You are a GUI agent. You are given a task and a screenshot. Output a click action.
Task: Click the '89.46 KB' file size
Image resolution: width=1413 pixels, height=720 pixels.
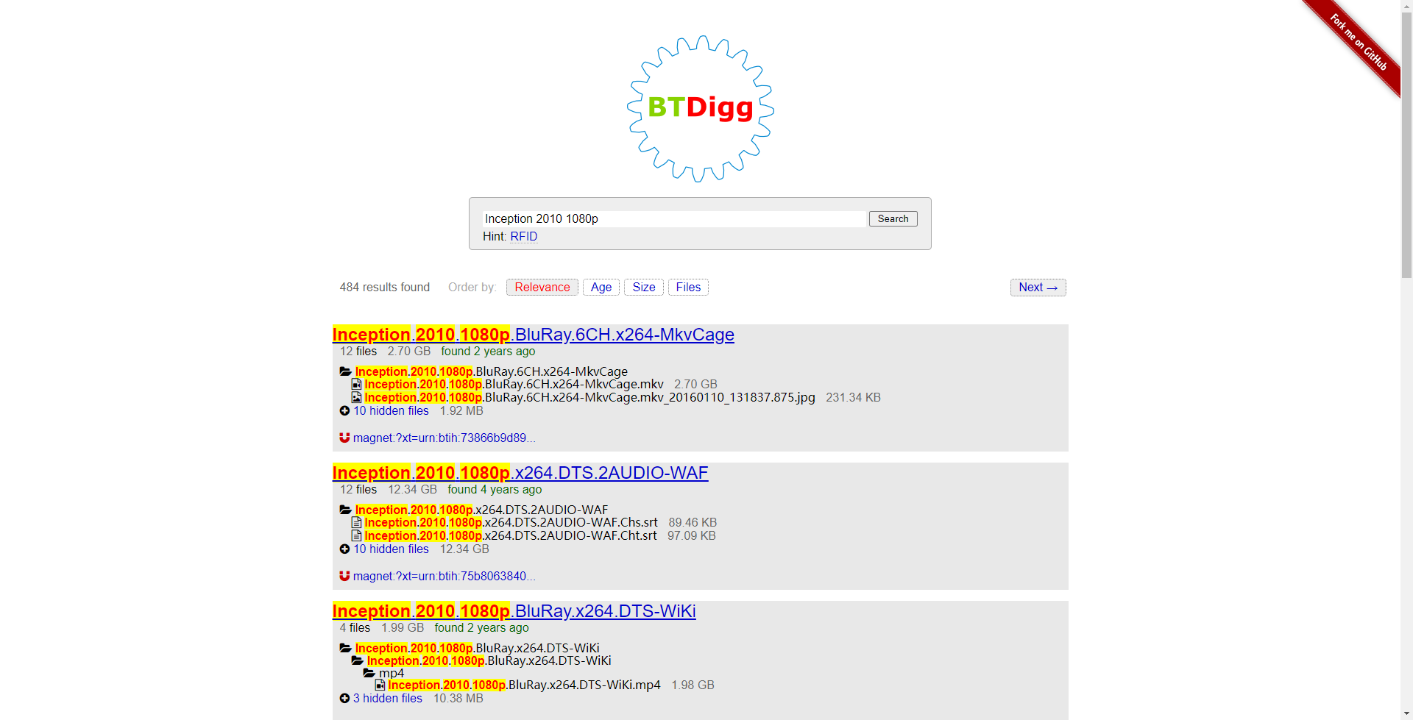tap(693, 522)
